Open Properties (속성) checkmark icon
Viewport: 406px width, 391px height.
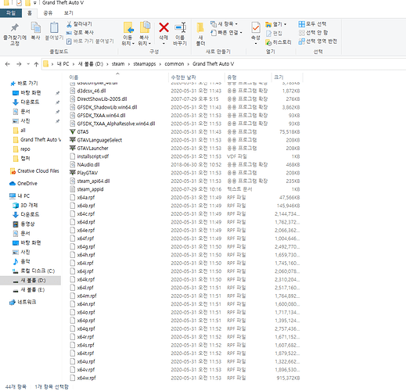pos(256,27)
